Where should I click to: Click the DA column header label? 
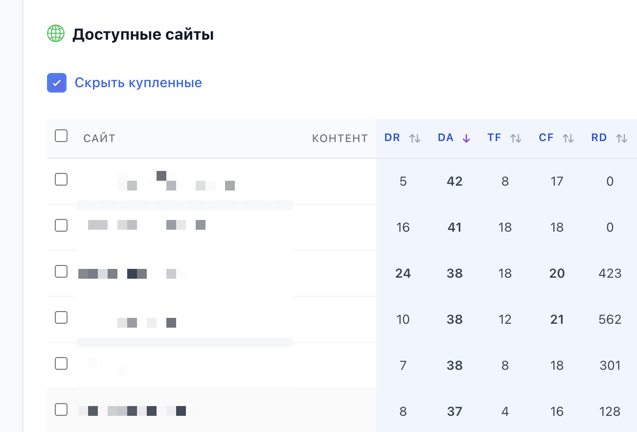point(446,138)
